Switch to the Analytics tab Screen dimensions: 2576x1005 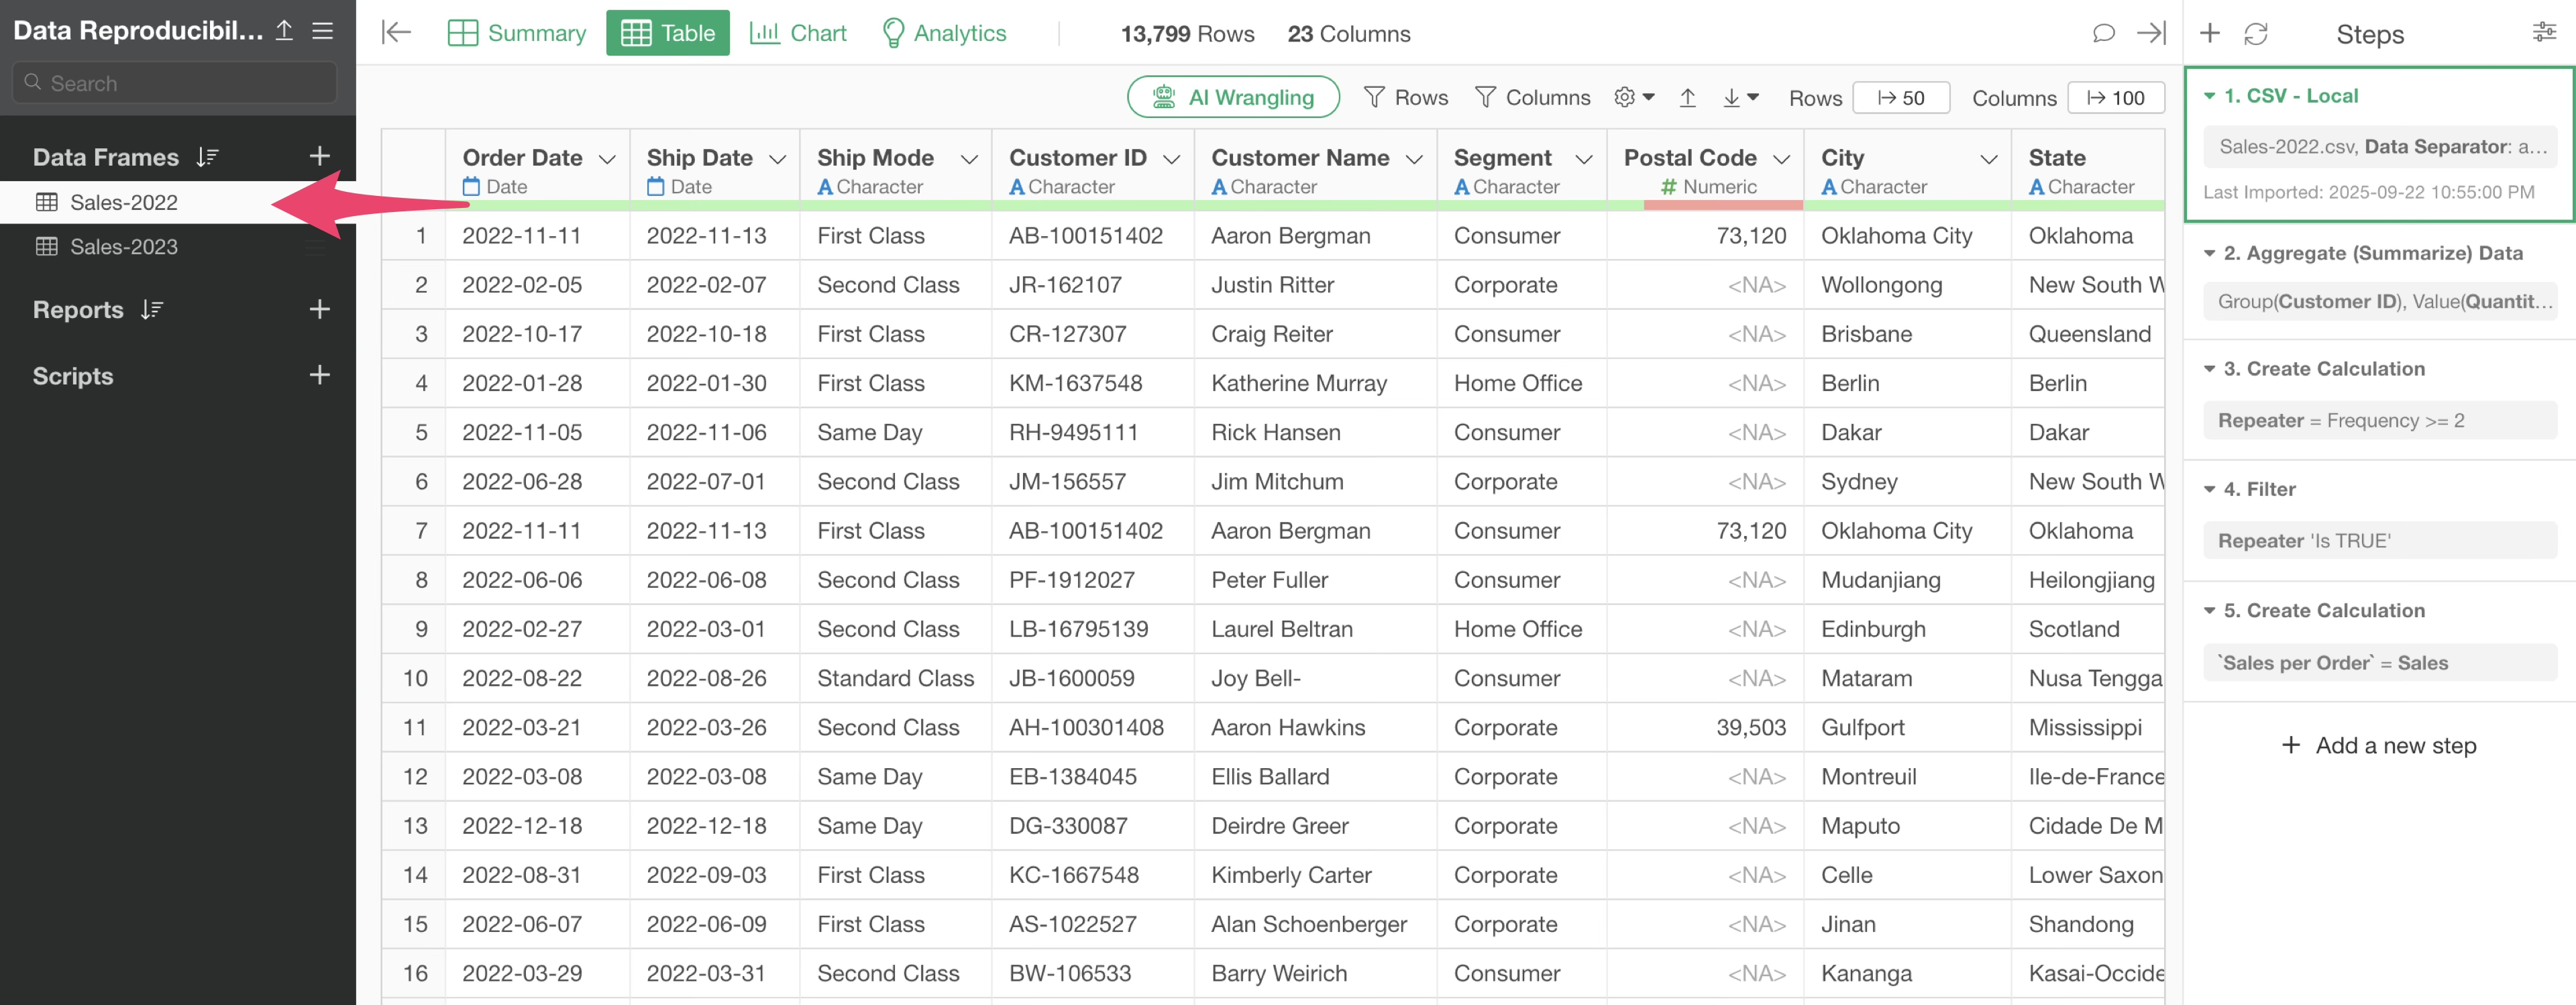tap(944, 33)
